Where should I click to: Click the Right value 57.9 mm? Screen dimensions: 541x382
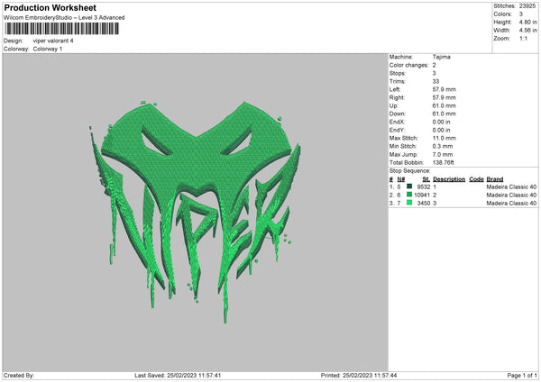pyautogui.click(x=444, y=97)
